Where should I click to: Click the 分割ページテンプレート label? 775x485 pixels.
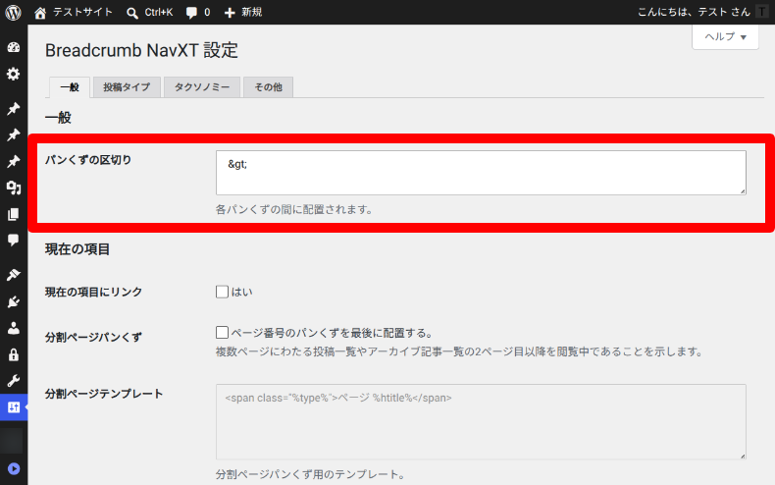click(104, 394)
